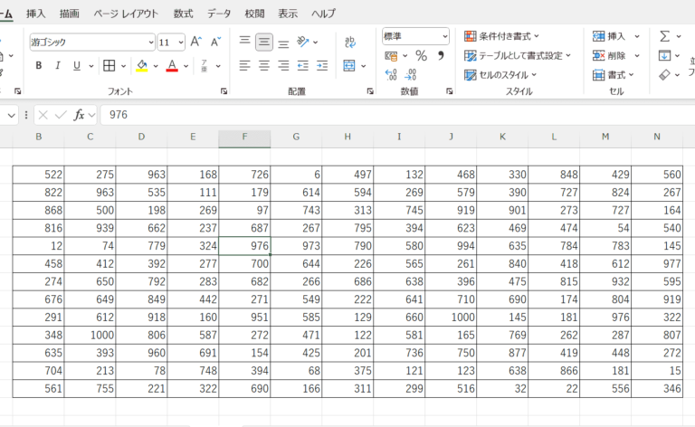Screen dimensions: 695x427
Task: Expand the number format dropdown 標準
Action: [x=443, y=36]
